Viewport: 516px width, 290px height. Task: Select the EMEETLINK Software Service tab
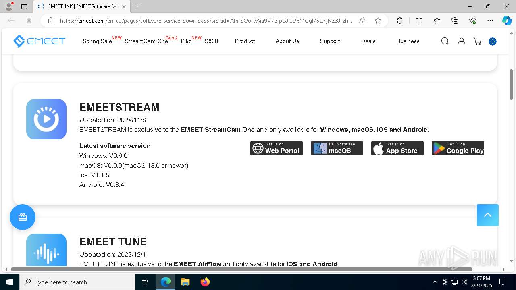click(82, 6)
